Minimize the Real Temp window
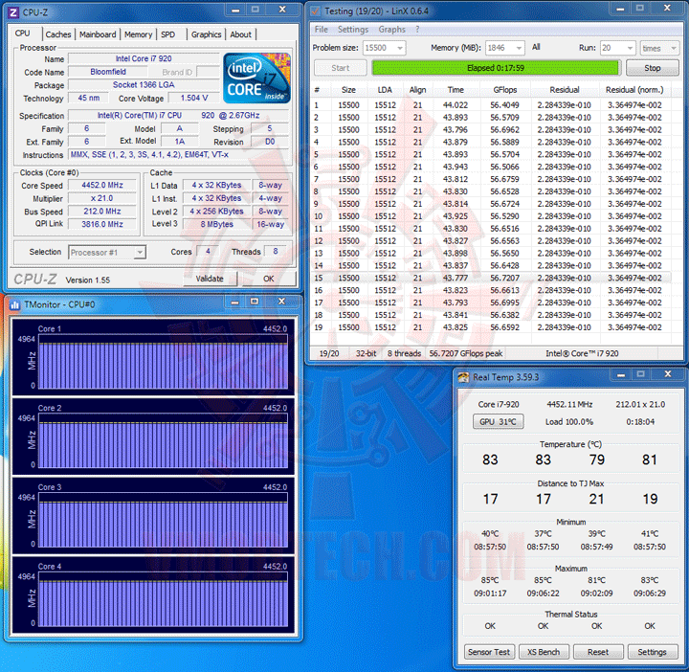Image resolution: width=689 pixels, height=672 pixels. pos(621,375)
